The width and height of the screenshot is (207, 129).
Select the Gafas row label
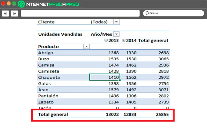coord(44,84)
